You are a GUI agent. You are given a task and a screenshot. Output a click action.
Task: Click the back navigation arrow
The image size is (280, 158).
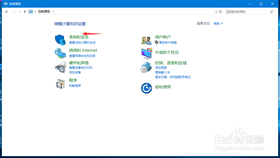tap(7, 12)
